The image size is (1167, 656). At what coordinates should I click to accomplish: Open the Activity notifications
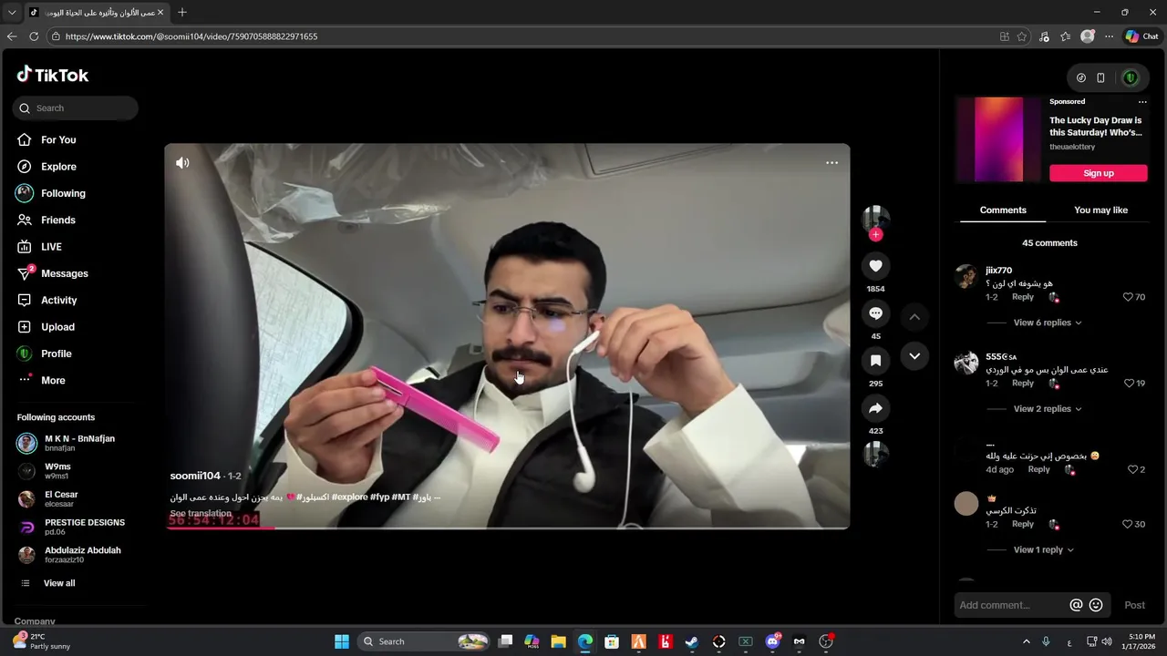[x=58, y=301]
